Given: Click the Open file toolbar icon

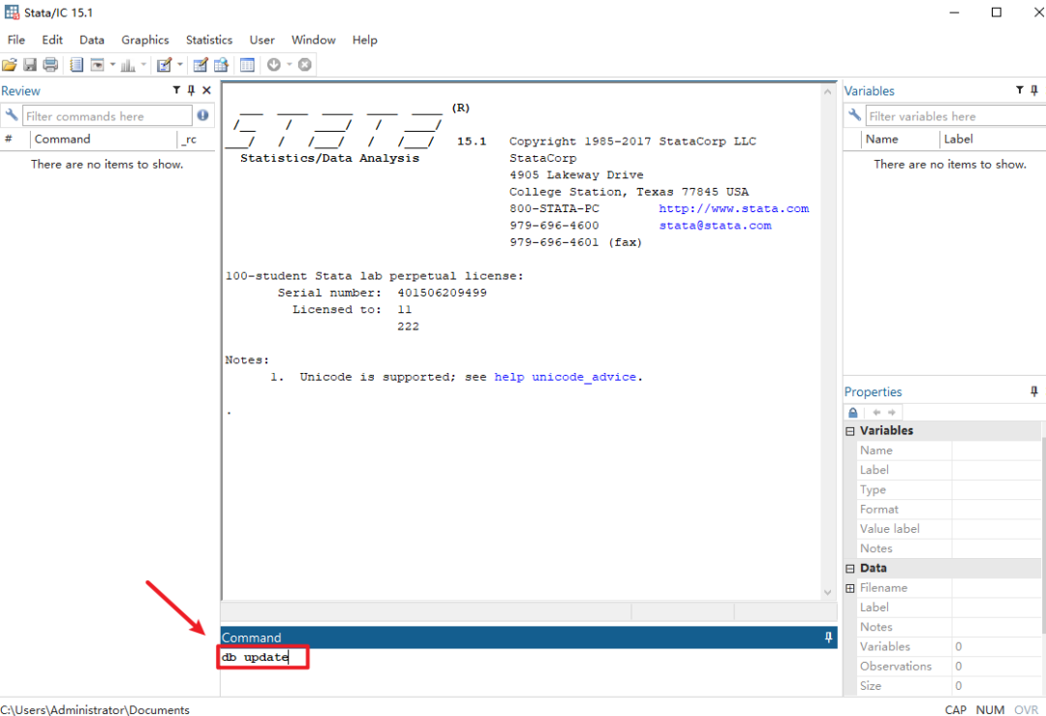Looking at the screenshot, I should [x=10, y=65].
